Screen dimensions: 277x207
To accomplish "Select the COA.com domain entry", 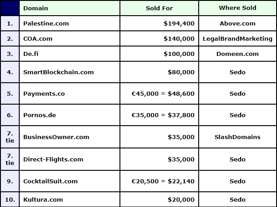I will [x=38, y=38].
